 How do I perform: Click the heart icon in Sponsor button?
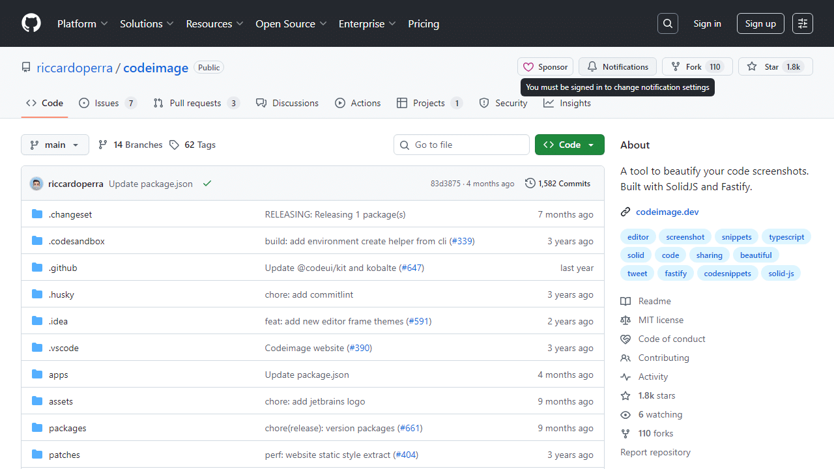pos(528,67)
